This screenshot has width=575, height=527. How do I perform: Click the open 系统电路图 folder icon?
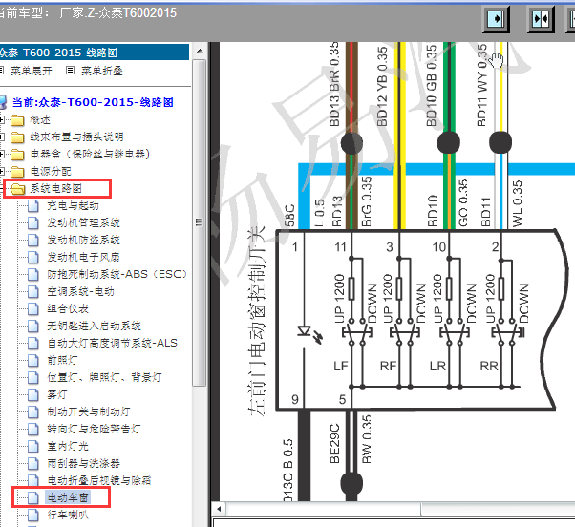[x=17, y=189]
